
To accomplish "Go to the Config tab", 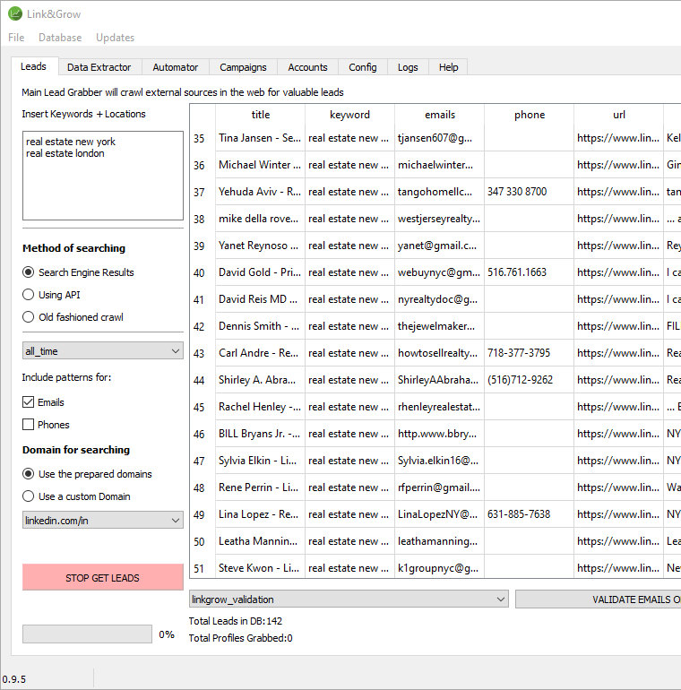I will click(363, 67).
